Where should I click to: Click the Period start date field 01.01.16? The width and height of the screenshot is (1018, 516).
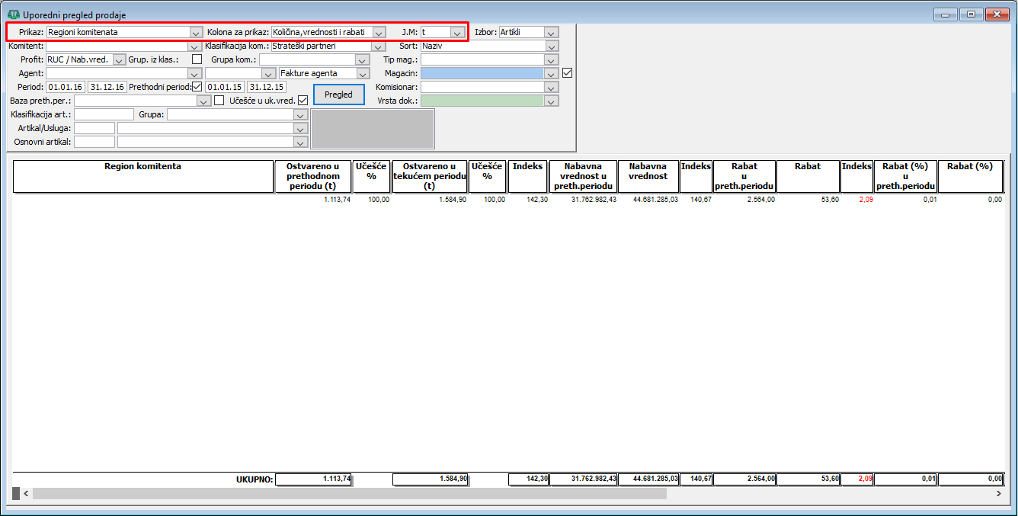(x=66, y=87)
